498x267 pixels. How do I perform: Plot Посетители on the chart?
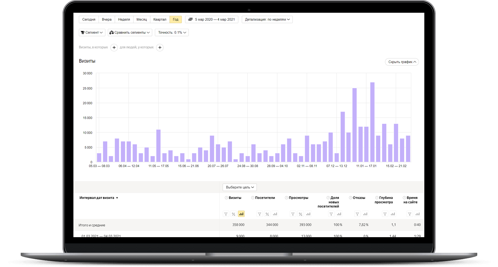click(x=275, y=214)
